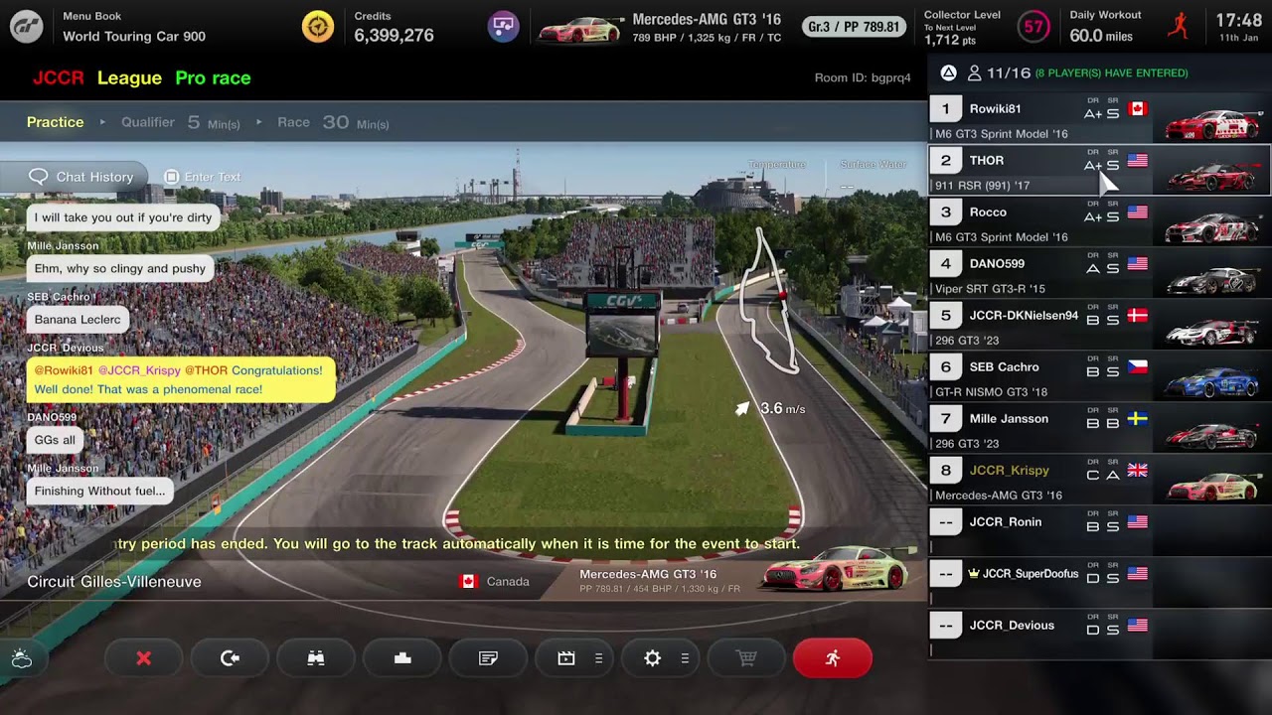Screen dimensions: 1272x715
Task: Open the settings gear menu
Action: [x=661, y=658]
